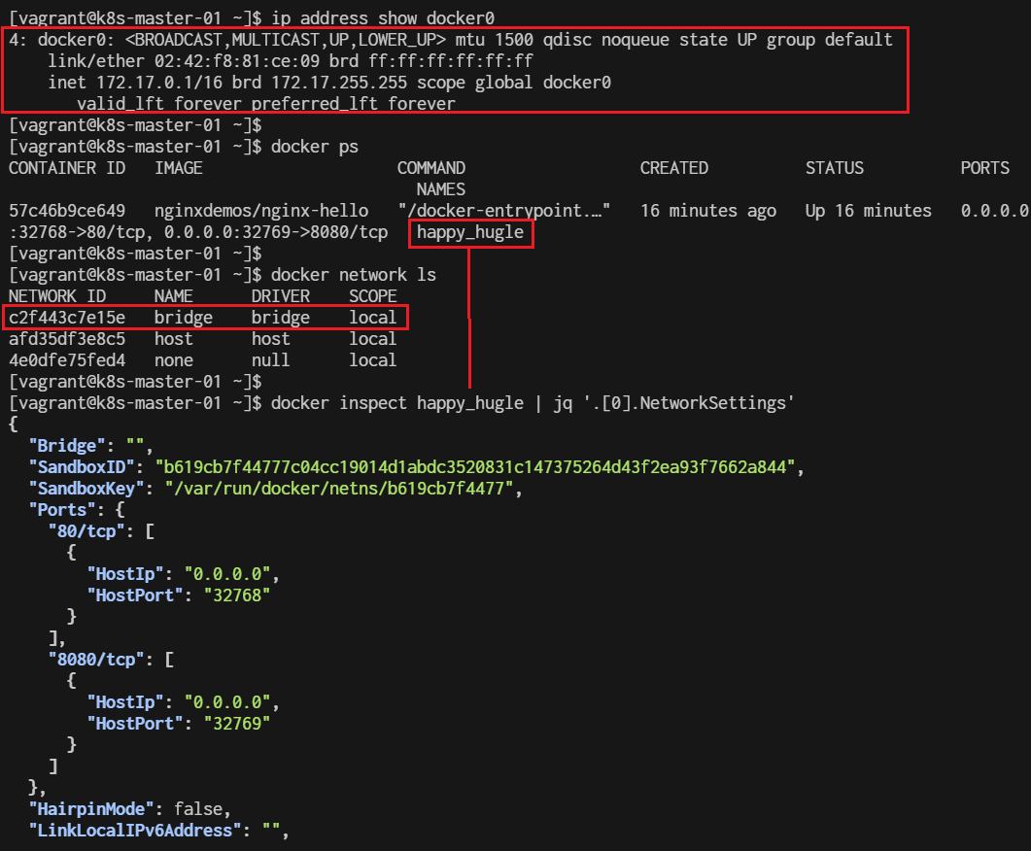Image resolution: width=1031 pixels, height=851 pixels.
Task: Click the "Ports" JSON key
Action: point(62,510)
